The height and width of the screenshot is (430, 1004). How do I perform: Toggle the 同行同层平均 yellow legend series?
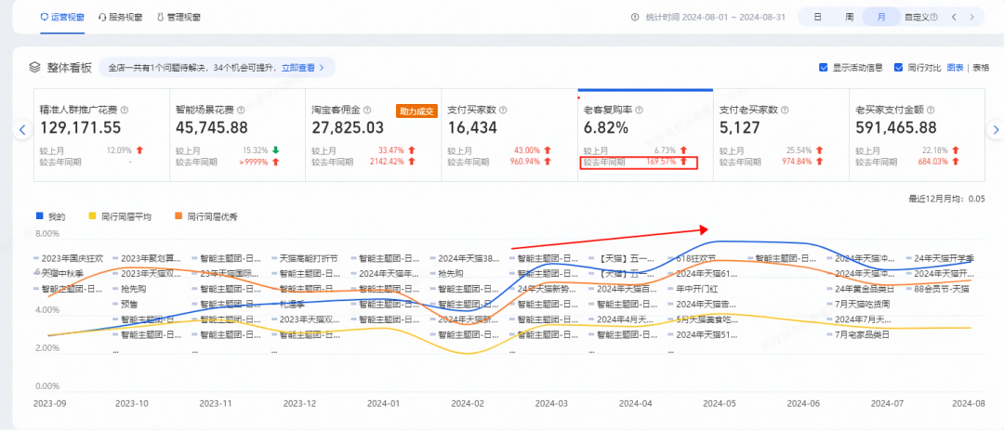tap(121, 217)
